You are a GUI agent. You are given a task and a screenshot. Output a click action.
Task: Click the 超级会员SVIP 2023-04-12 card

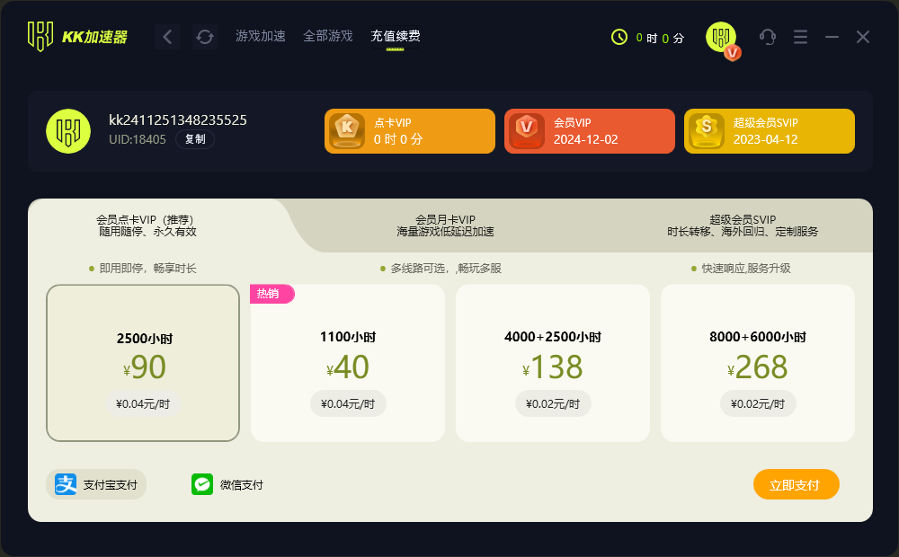[770, 131]
